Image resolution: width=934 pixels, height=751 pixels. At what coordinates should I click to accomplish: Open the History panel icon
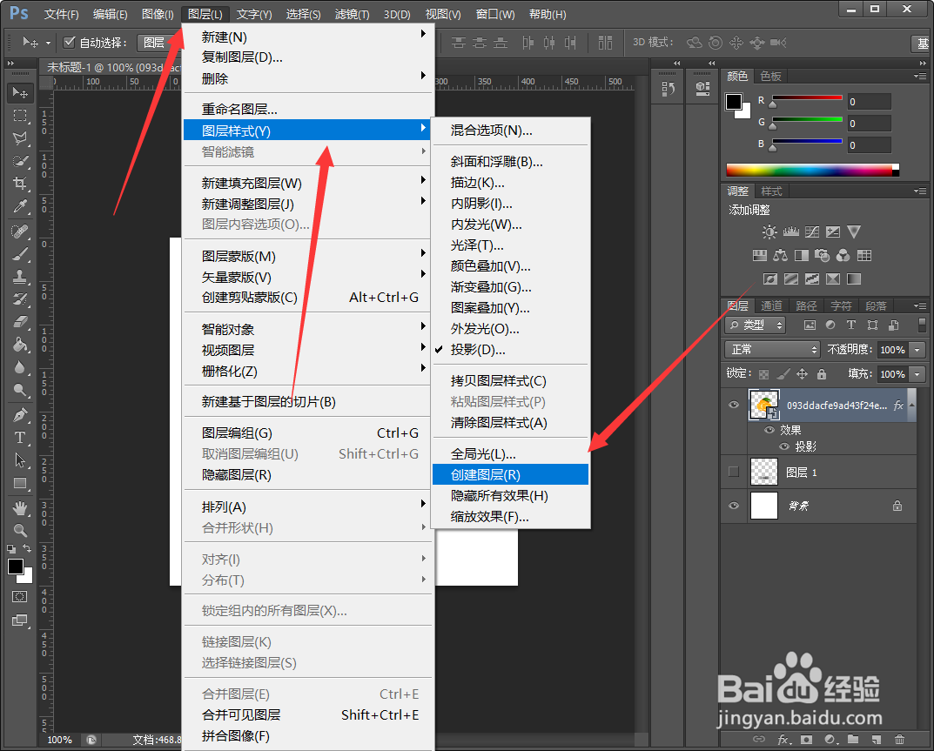tap(669, 89)
